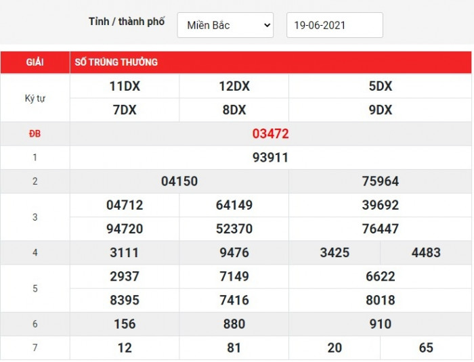Click third prize number 76447
The height and width of the screenshot is (362, 474).
click(381, 229)
